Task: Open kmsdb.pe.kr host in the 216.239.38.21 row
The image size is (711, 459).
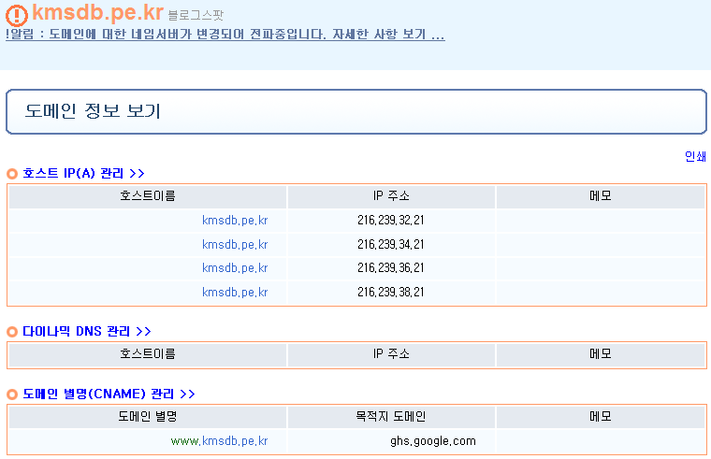Action: tap(235, 293)
